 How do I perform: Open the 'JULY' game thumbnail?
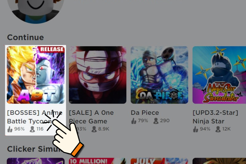(159, 161)
